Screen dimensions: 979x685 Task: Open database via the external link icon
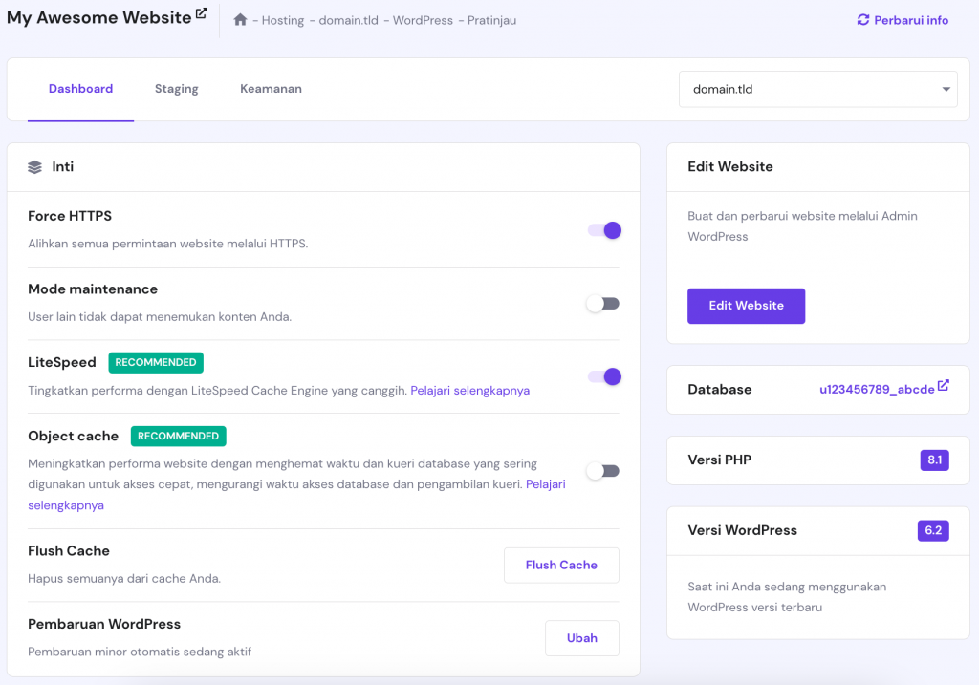click(x=944, y=384)
